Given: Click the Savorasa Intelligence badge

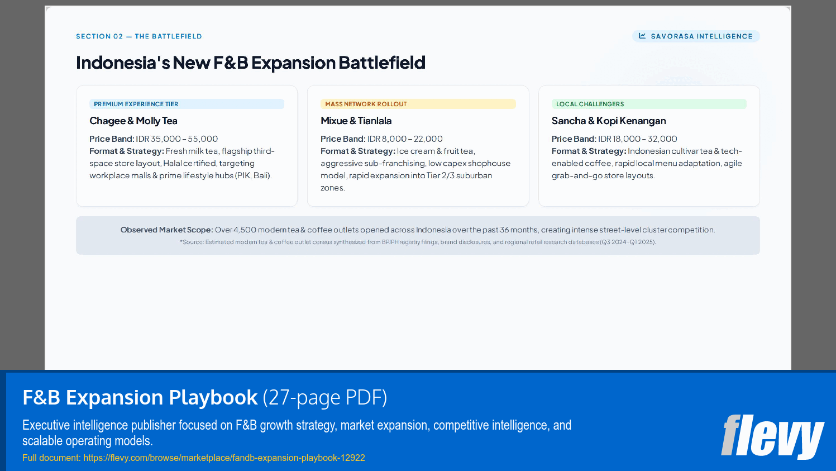Looking at the screenshot, I should click(x=696, y=36).
